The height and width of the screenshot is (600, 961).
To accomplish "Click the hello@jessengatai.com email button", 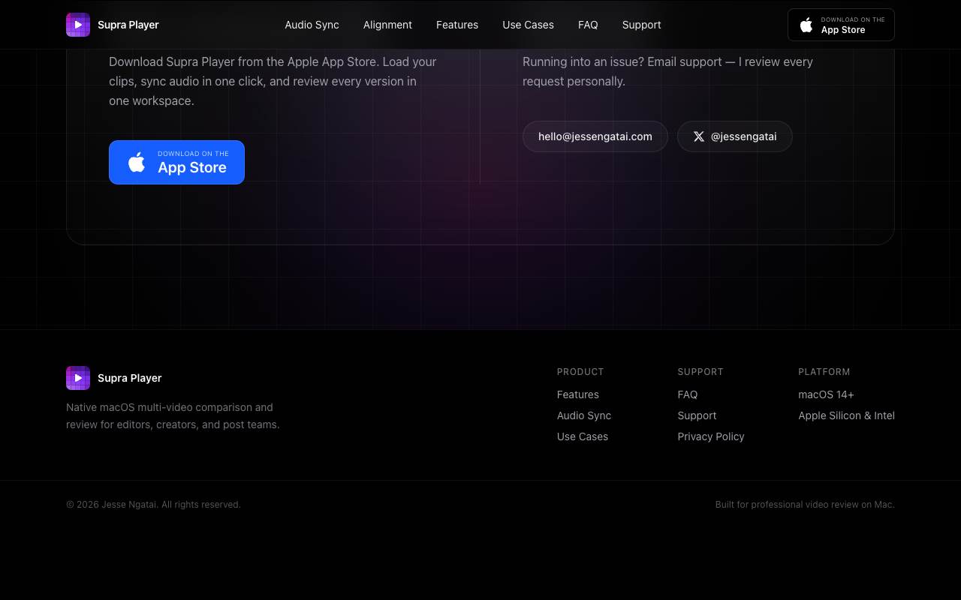I will (x=595, y=136).
